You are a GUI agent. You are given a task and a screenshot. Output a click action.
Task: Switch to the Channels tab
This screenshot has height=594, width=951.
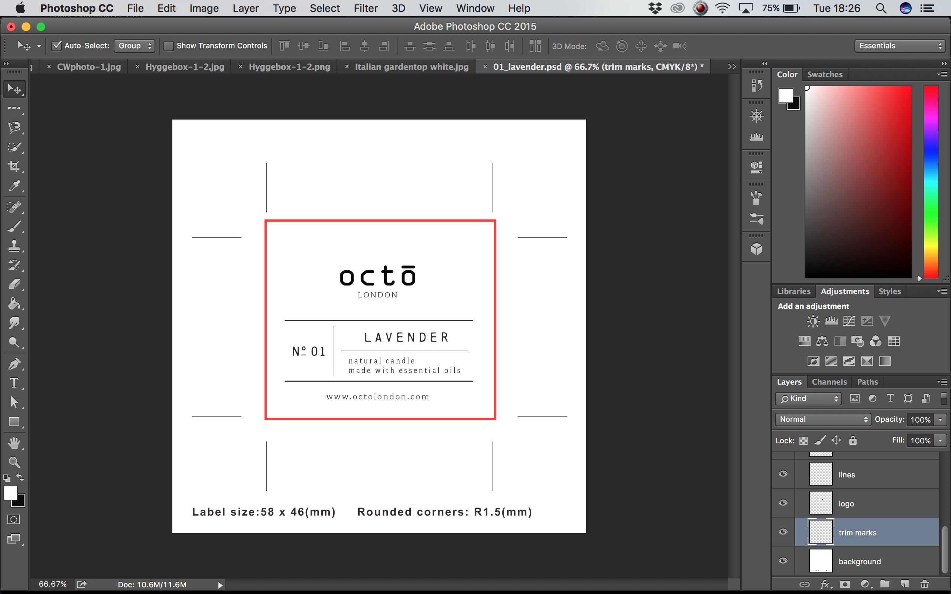tap(829, 382)
